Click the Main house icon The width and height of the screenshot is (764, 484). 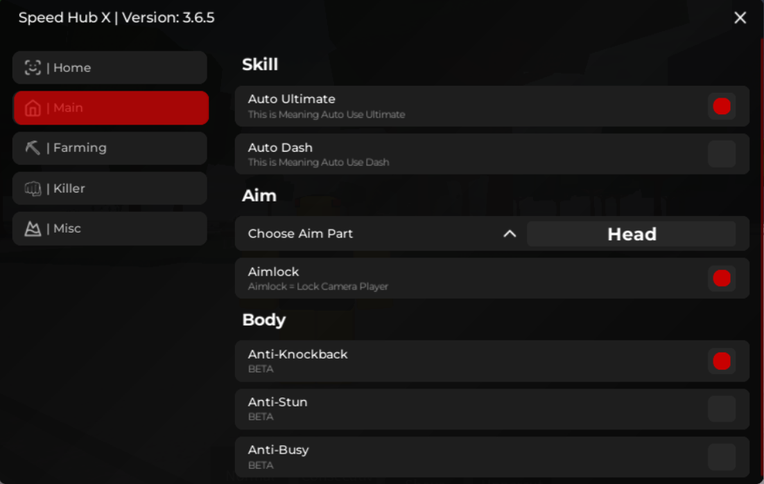click(x=33, y=108)
